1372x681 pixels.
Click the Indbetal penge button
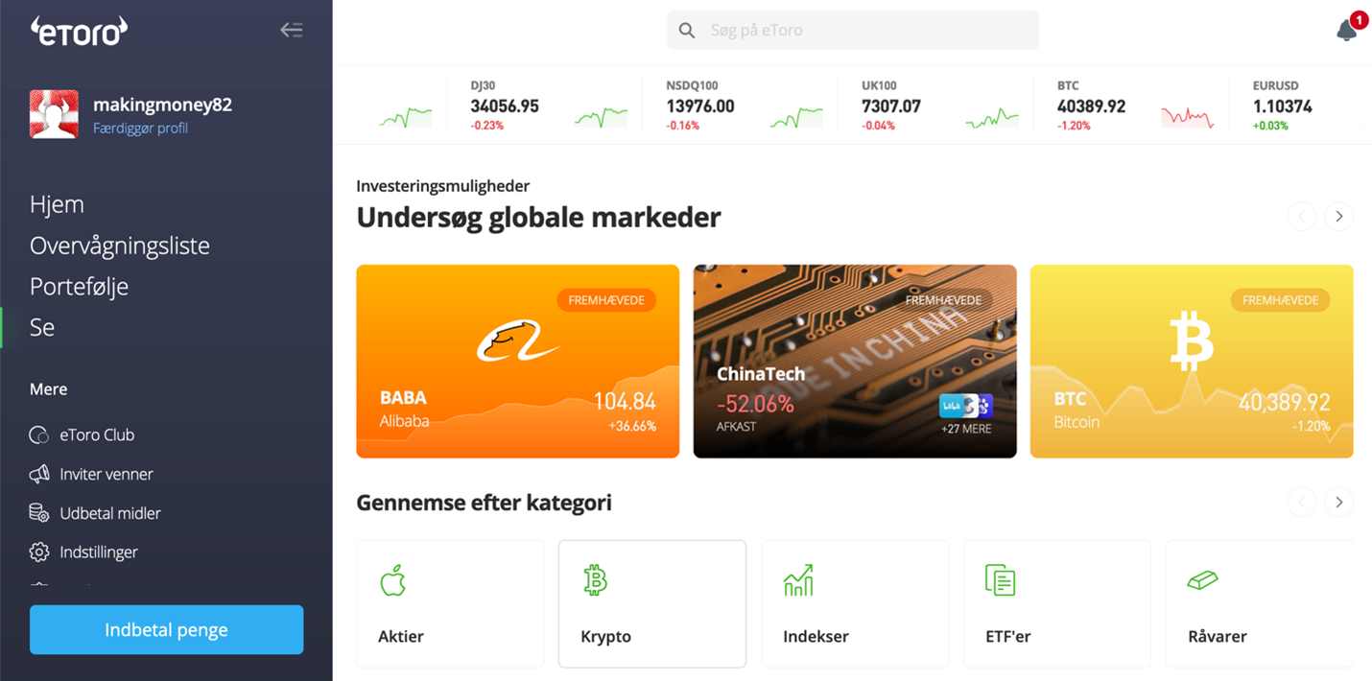point(167,630)
